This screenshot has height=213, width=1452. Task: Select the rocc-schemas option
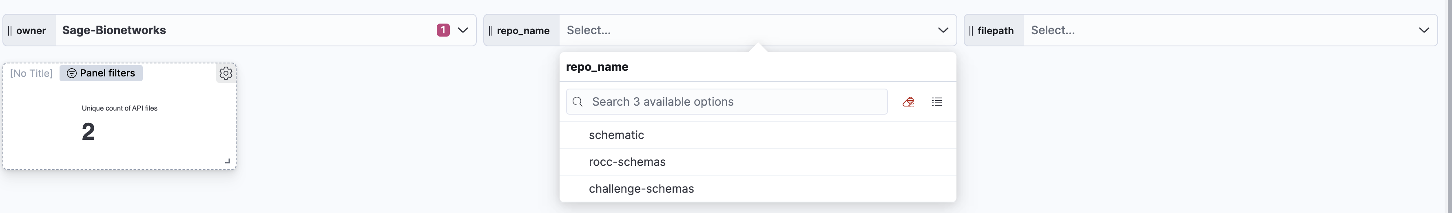click(627, 162)
